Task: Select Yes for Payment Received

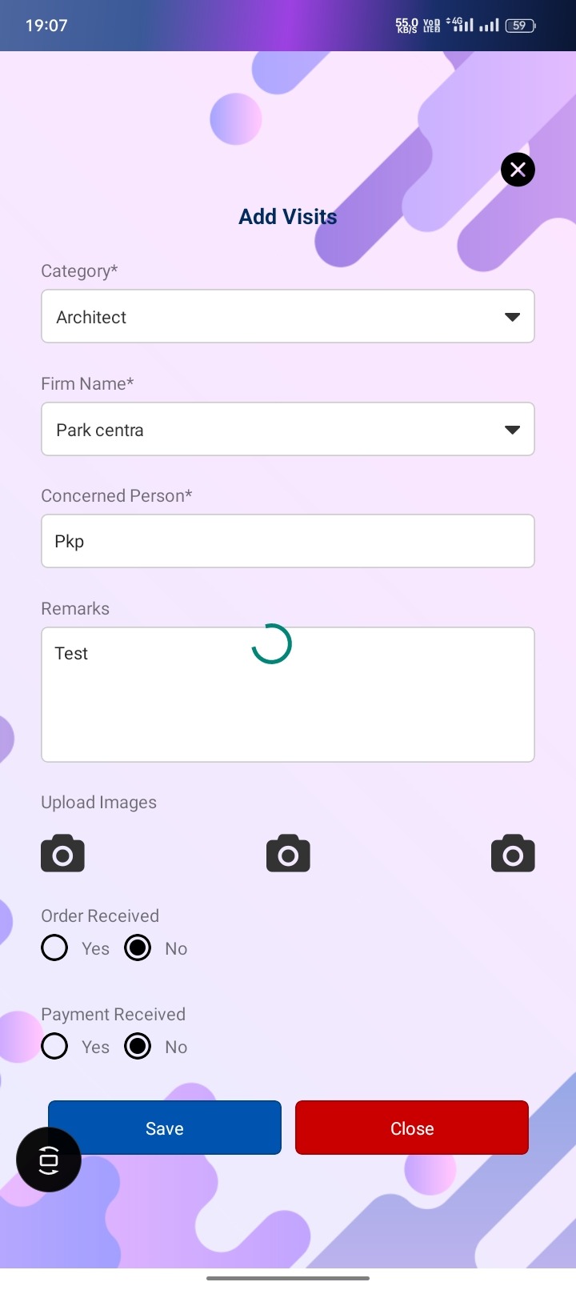Action: click(x=54, y=1047)
